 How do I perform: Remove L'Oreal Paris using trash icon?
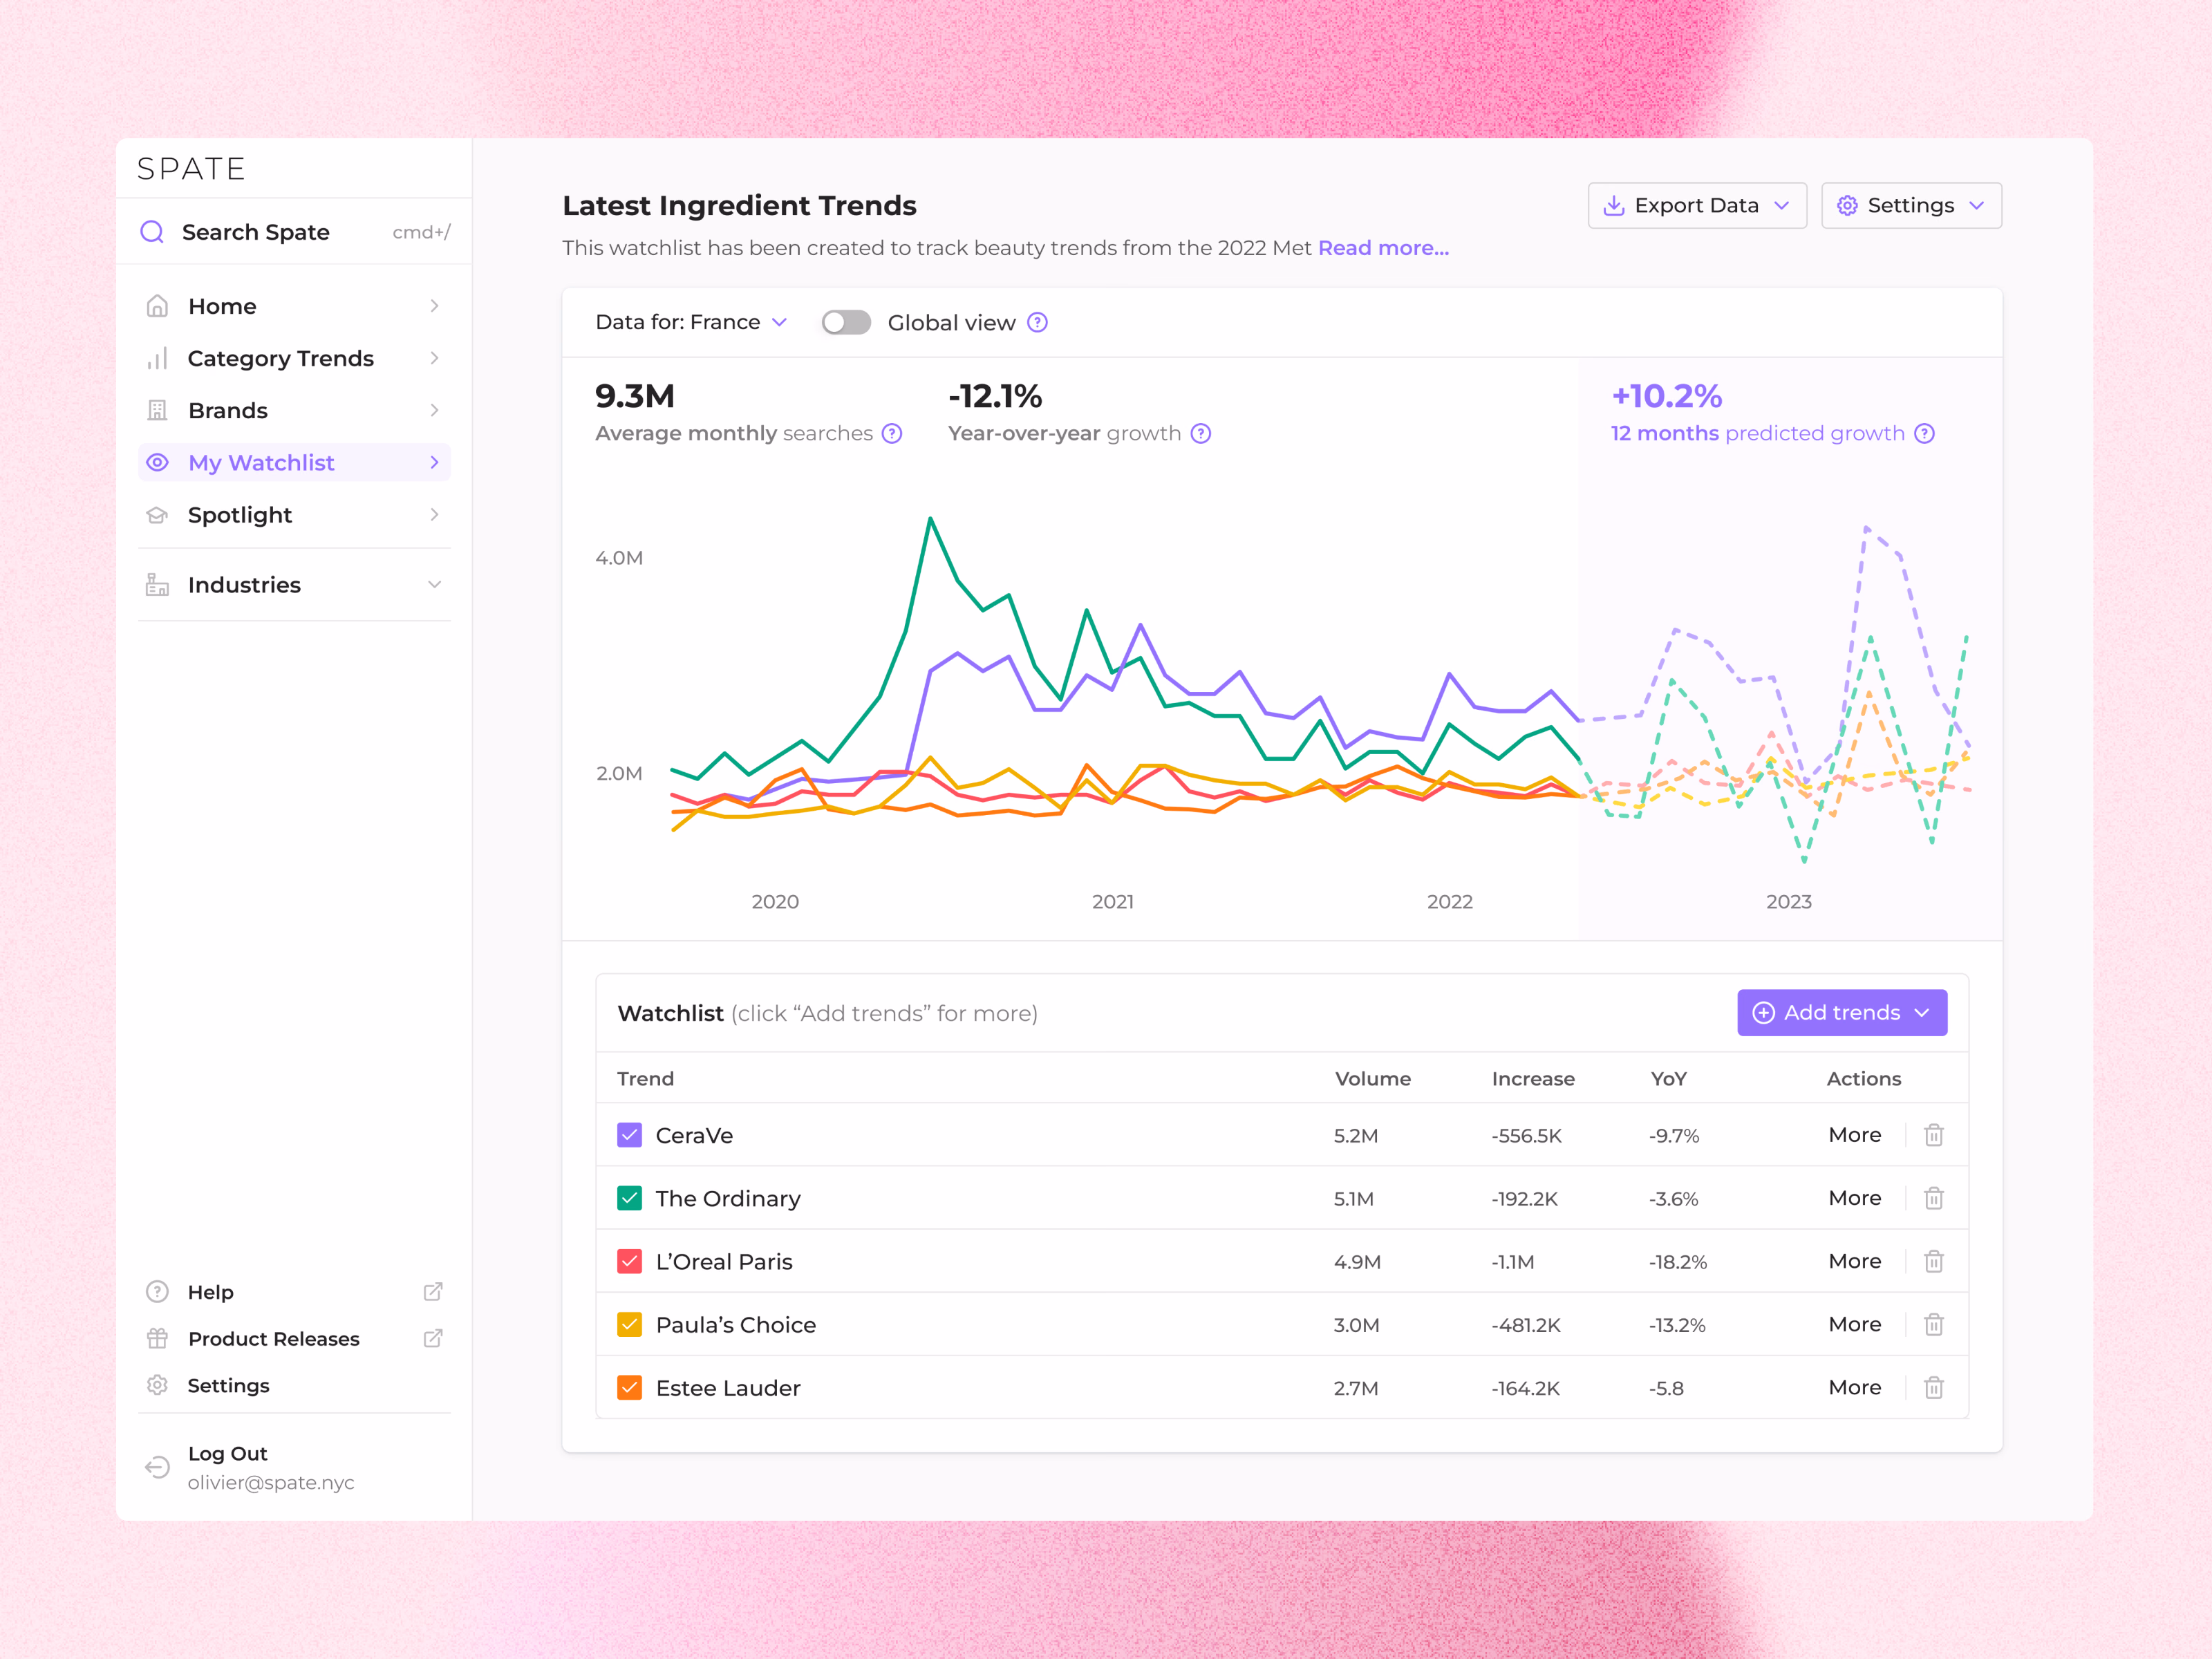[1934, 1261]
